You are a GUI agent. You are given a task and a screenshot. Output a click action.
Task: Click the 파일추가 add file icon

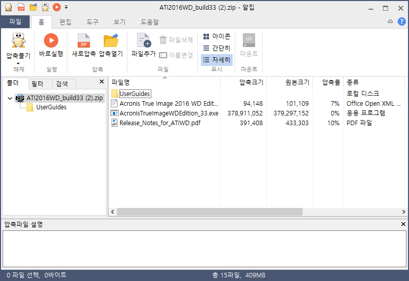click(144, 41)
